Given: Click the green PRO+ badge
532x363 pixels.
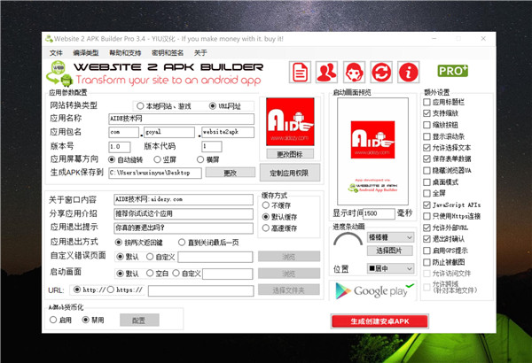Looking at the screenshot, I should [x=452, y=71].
